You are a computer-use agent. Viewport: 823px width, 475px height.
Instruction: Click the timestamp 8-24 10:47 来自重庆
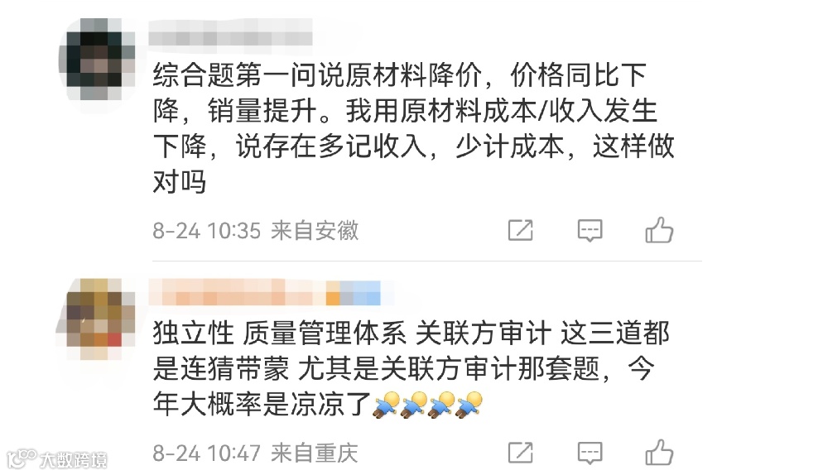click(x=256, y=453)
